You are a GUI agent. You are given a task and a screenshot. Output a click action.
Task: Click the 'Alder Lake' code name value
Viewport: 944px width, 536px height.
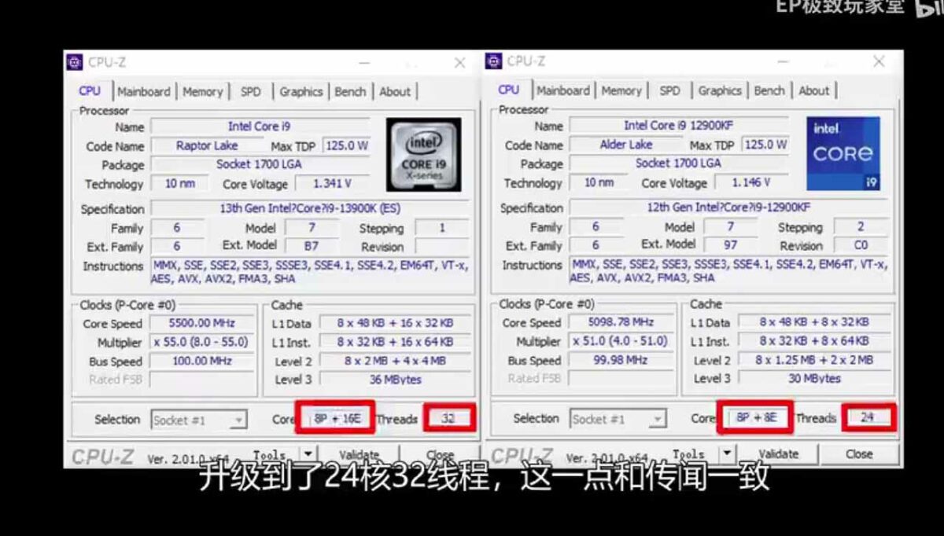click(x=626, y=145)
